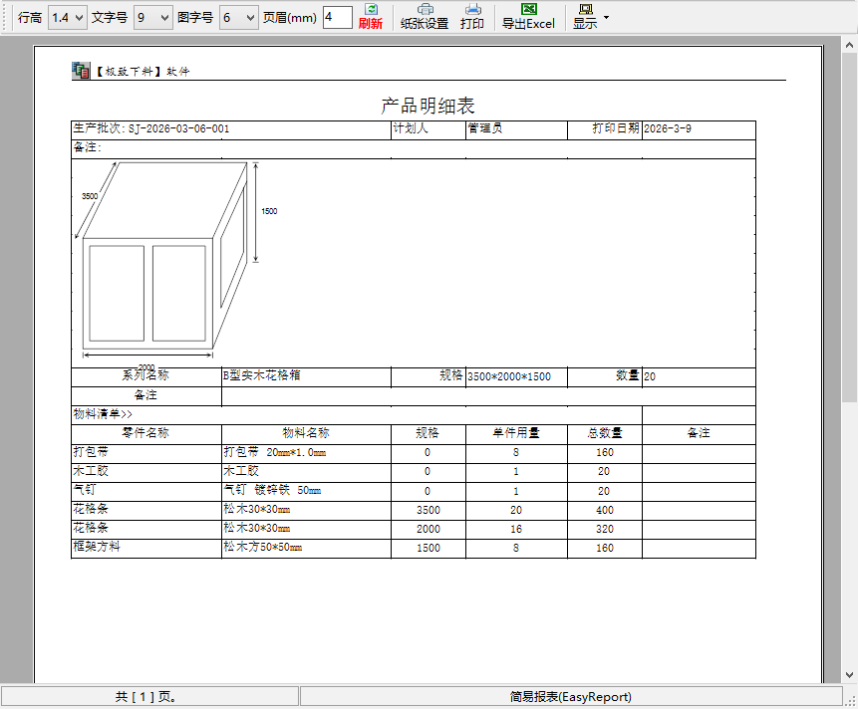Select the B型实木花格箱 cell
Image resolution: width=858 pixels, height=709 pixels.
(x=261, y=376)
